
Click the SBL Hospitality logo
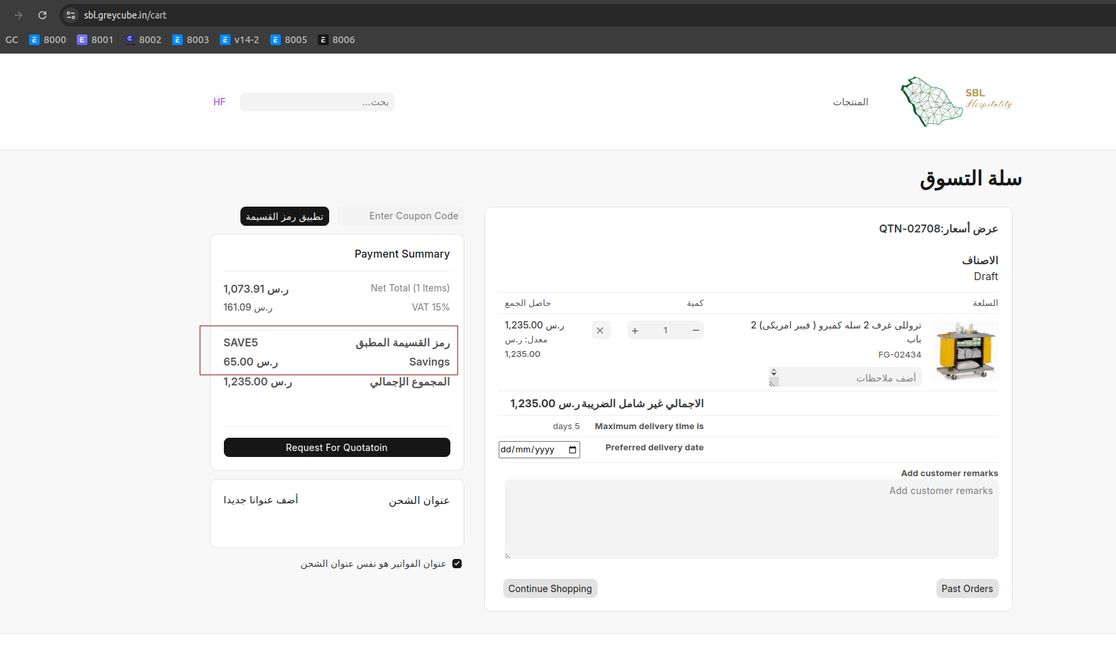click(956, 102)
